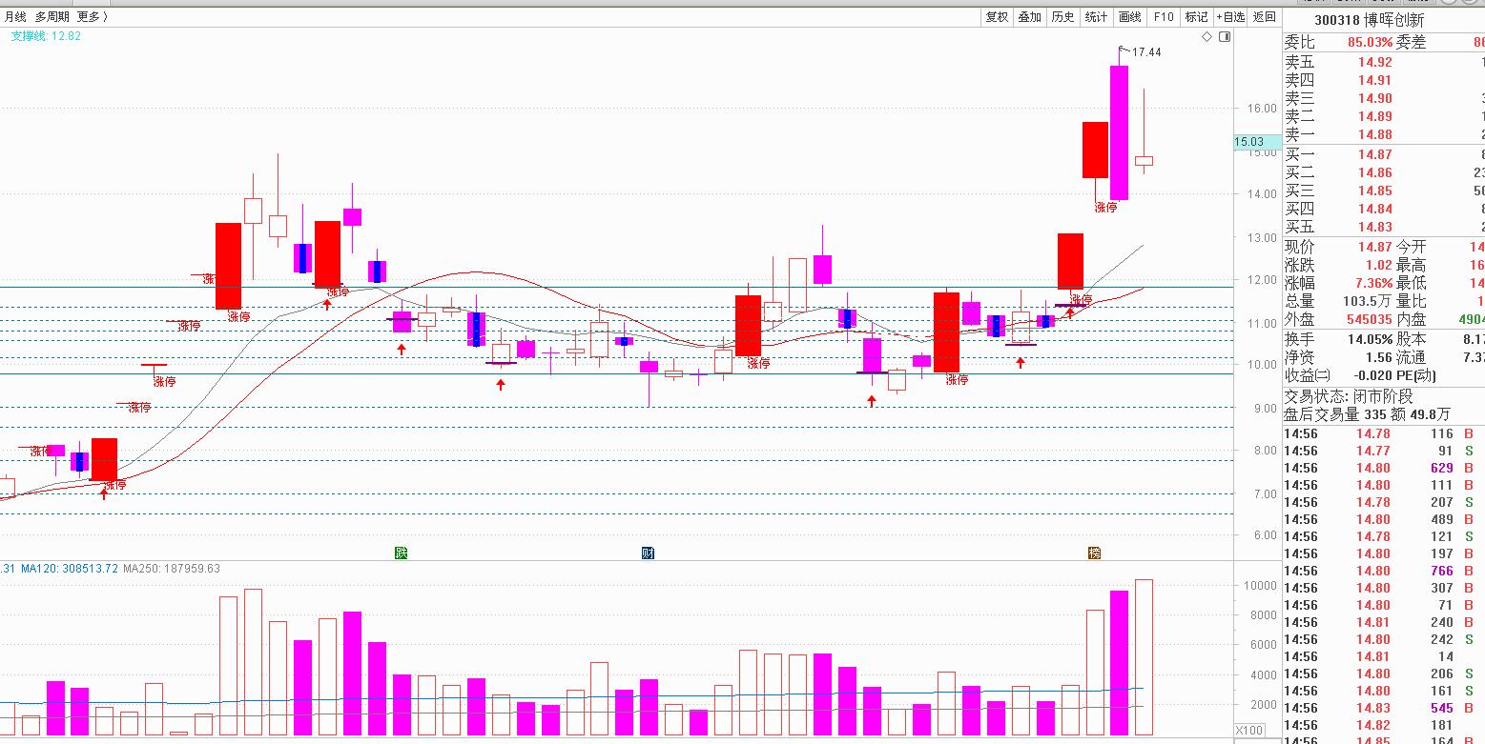Viewport: 1485px width, 744px height.
Task: Click the rightmost volume bar in volume pane
Action: coord(1144,657)
